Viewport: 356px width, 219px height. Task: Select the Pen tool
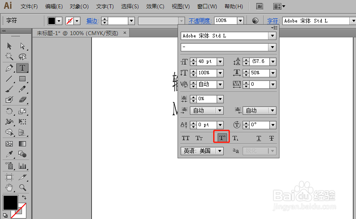coord(9,68)
